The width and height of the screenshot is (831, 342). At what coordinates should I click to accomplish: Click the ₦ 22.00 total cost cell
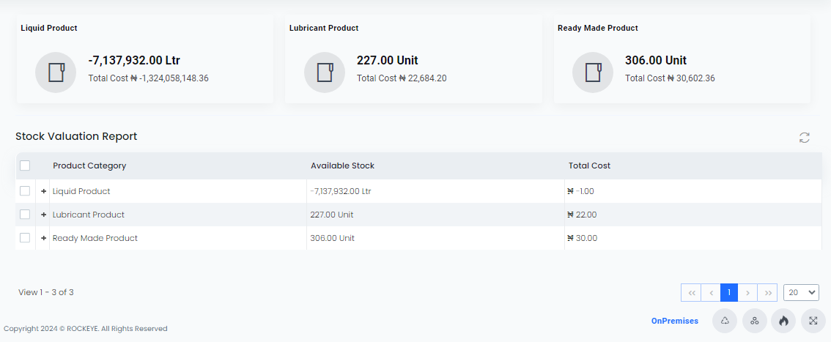point(693,215)
